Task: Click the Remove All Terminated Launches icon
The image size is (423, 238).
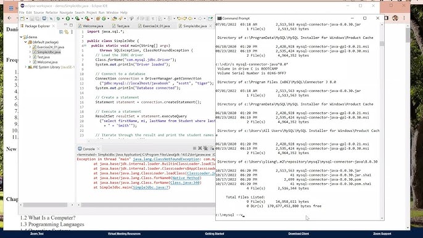Action: pos(205,148)
